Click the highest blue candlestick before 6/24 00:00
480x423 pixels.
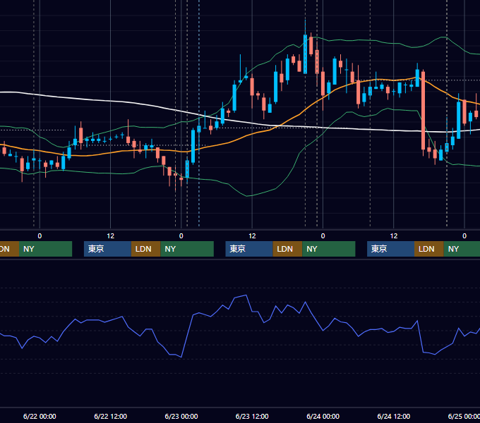(305, 54)
